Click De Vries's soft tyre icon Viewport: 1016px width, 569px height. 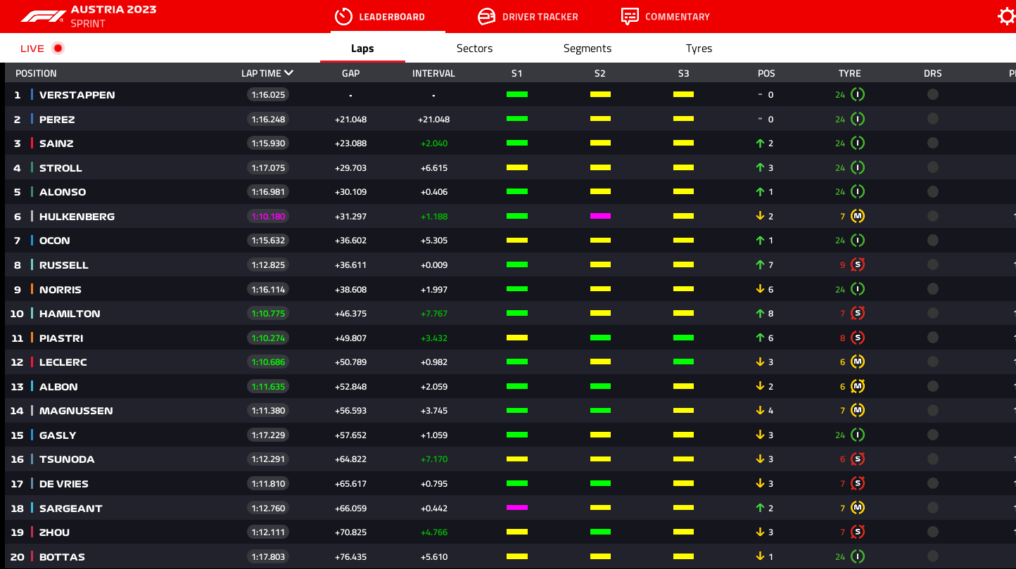(x=858, y=484)
